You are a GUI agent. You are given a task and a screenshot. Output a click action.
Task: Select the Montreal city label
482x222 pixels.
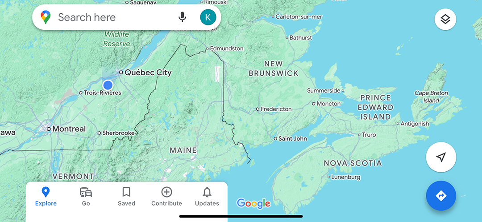[x=69, y=129]
